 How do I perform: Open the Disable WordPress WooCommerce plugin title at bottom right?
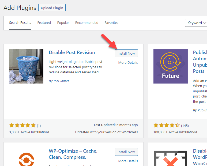(x=200, y=157)
